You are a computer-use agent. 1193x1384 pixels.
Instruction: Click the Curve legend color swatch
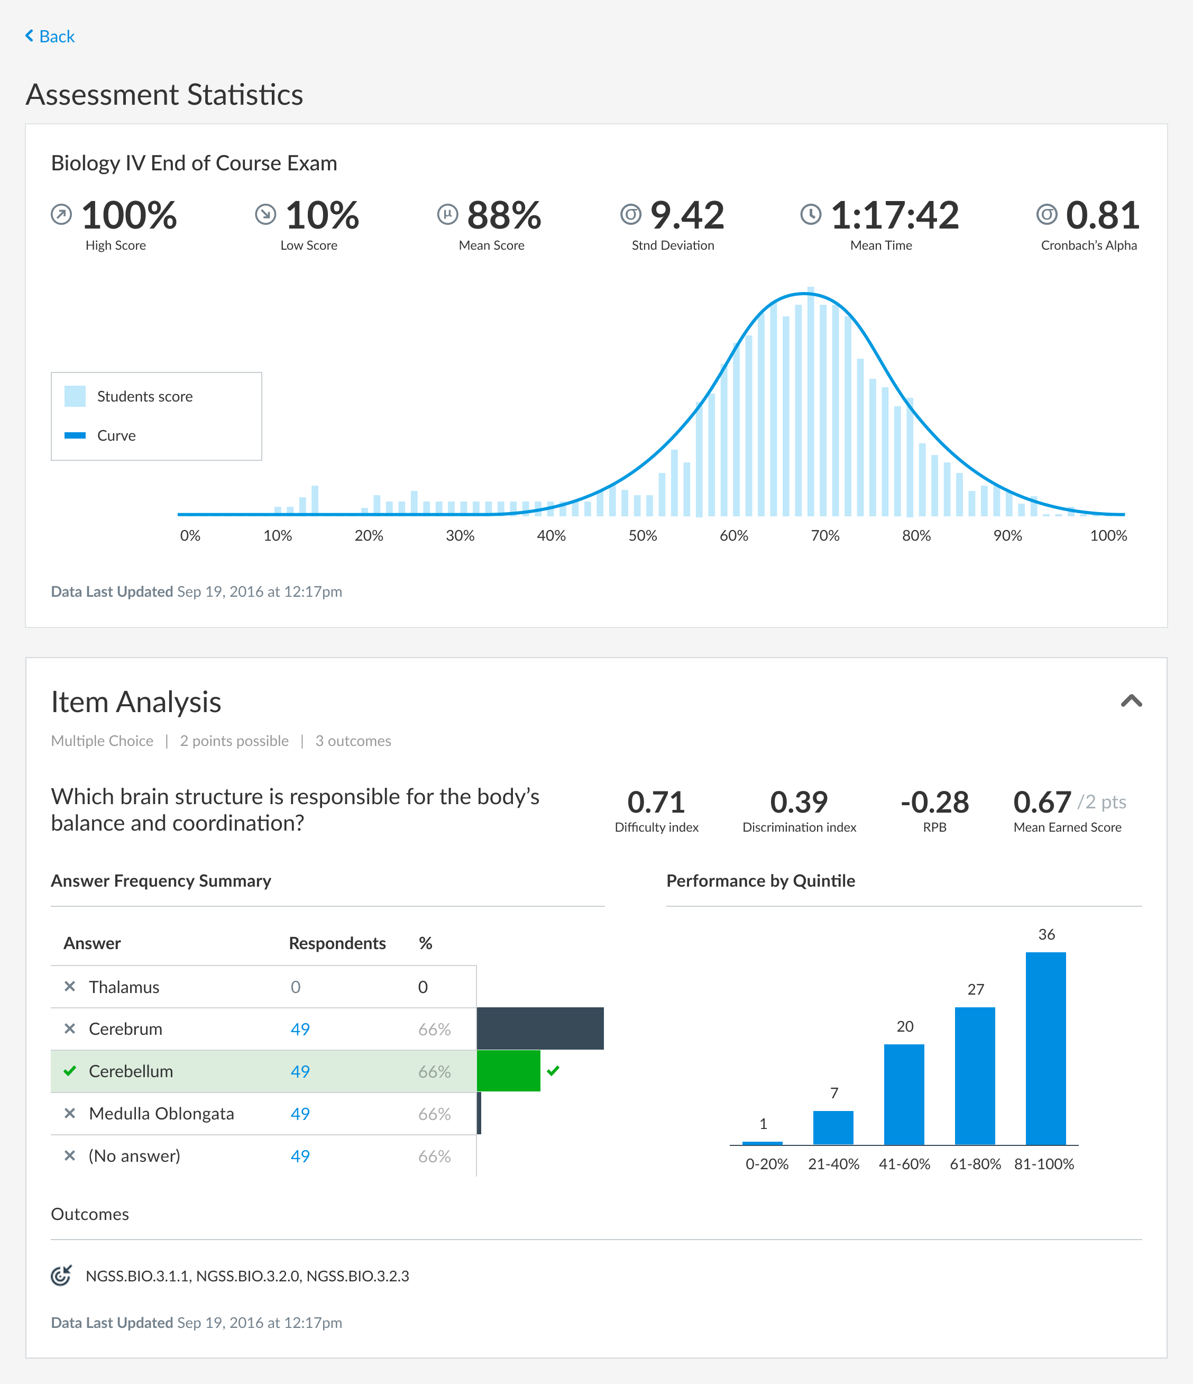click(x=75, y=435)
